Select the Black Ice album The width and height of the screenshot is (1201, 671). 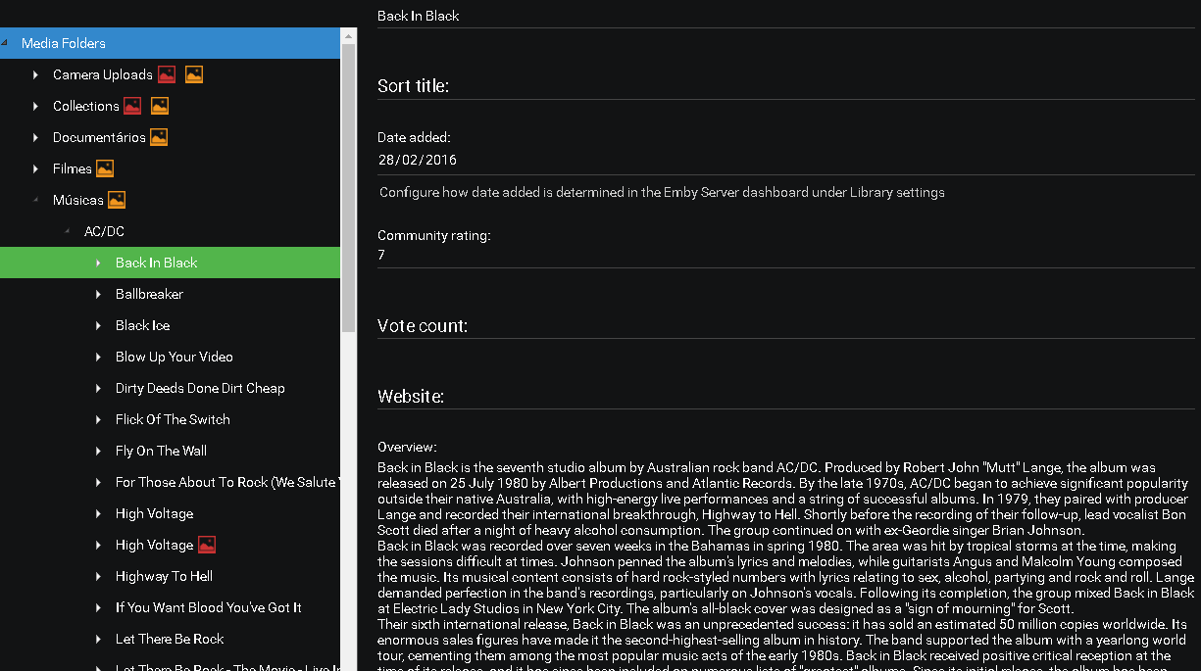point(143,325)
